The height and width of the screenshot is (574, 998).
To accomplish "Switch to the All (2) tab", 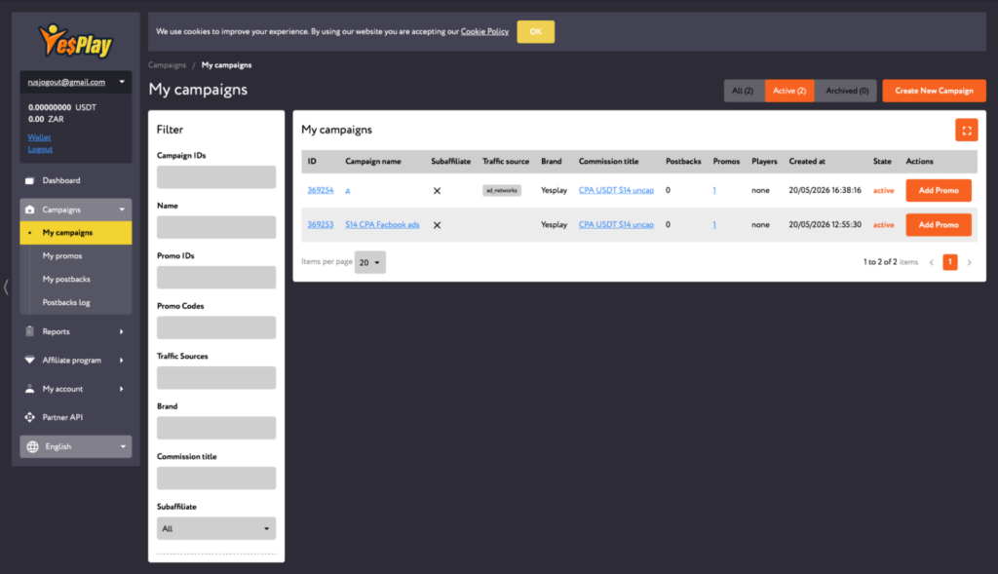I will (742, 91).
